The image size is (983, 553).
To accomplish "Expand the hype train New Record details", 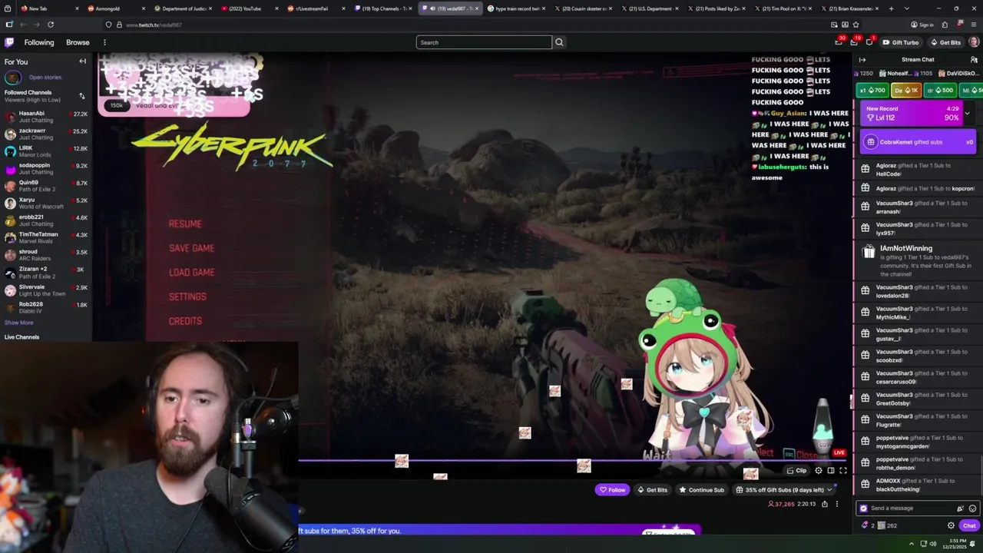I will click(967, 113).
